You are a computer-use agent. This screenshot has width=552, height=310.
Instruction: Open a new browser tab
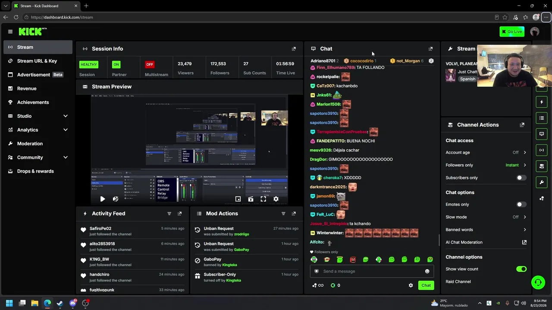click(86, 6)
